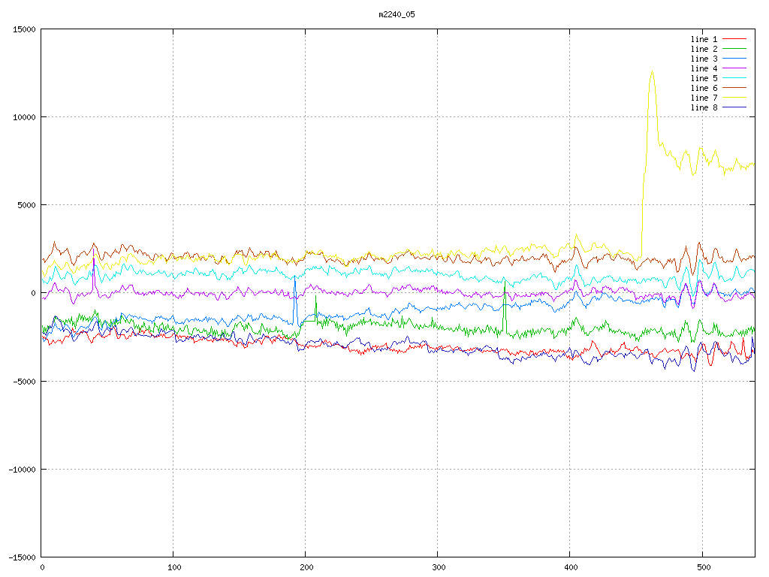Click the "line 6" legend label
Screen dimensions: 769x577
point(704,88)
